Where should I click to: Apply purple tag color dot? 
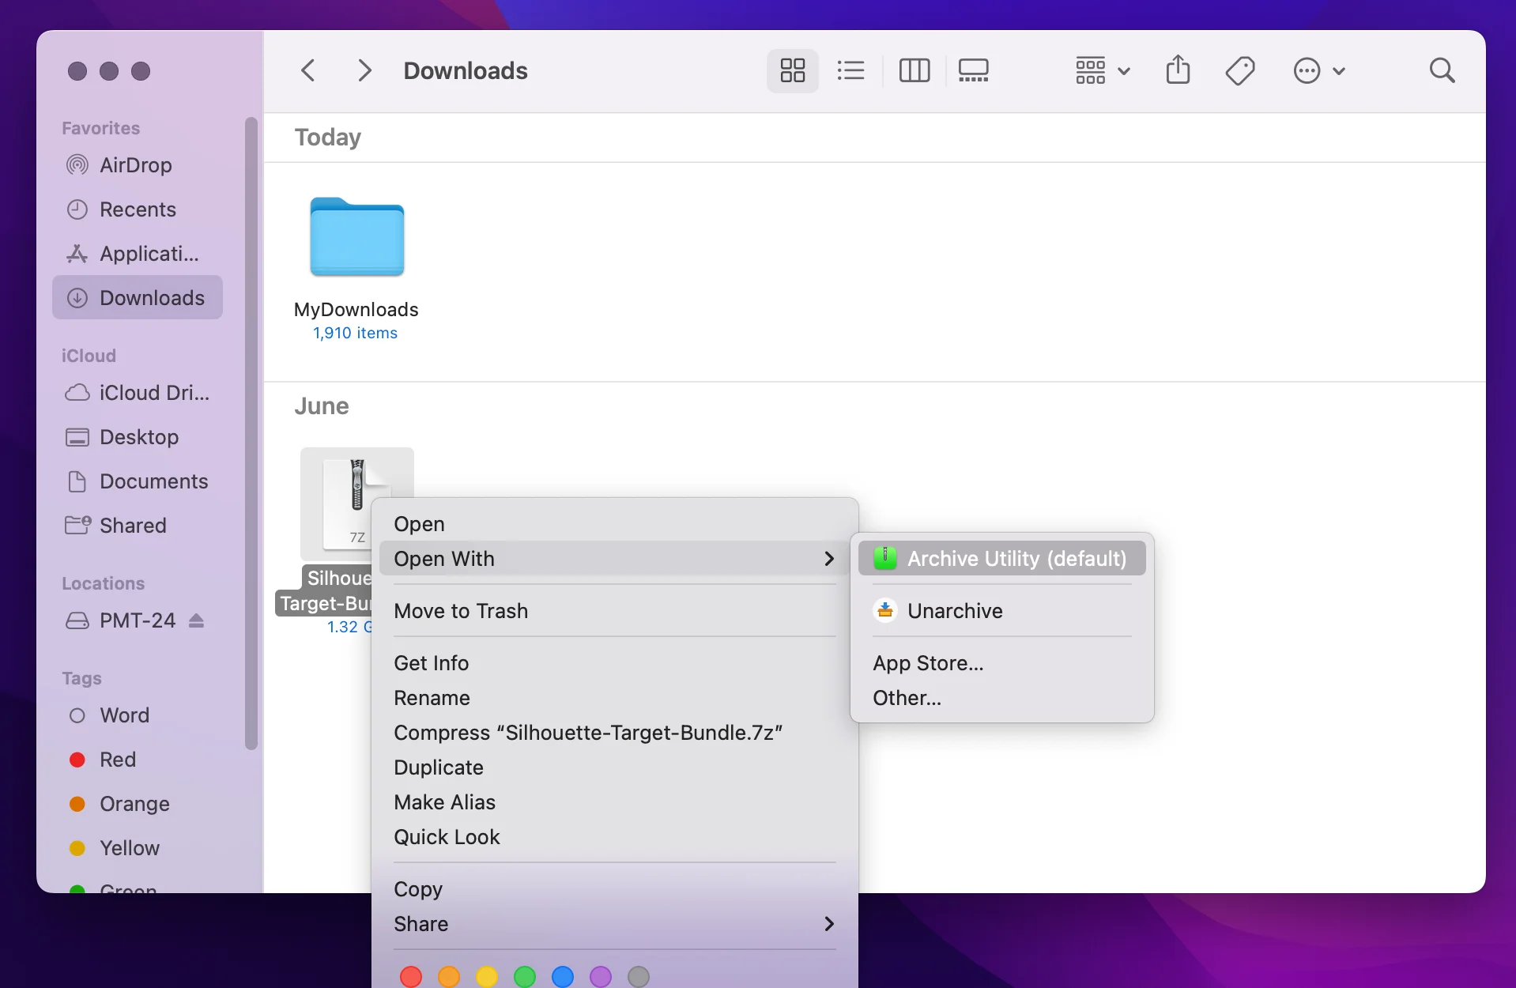click(x=601, y=977)
